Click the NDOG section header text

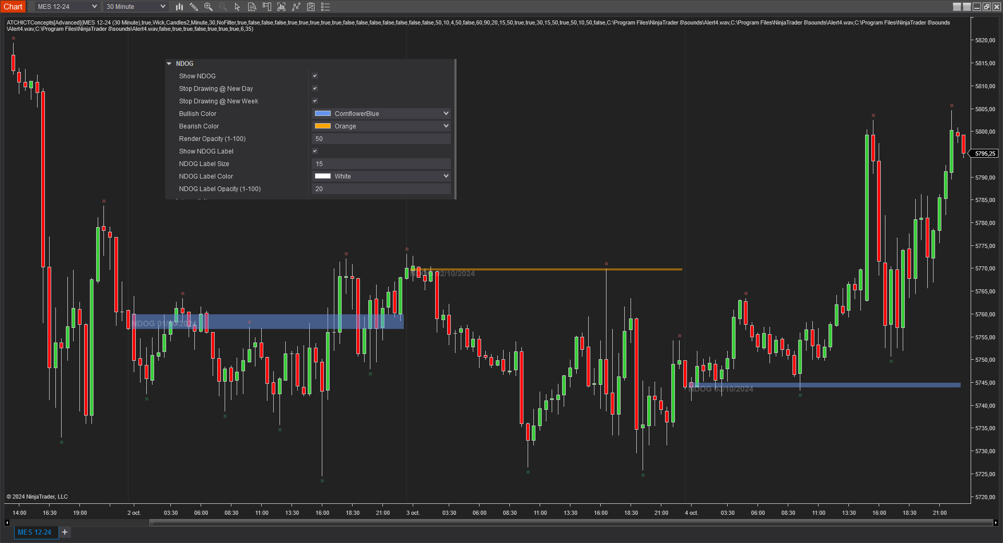184,64
